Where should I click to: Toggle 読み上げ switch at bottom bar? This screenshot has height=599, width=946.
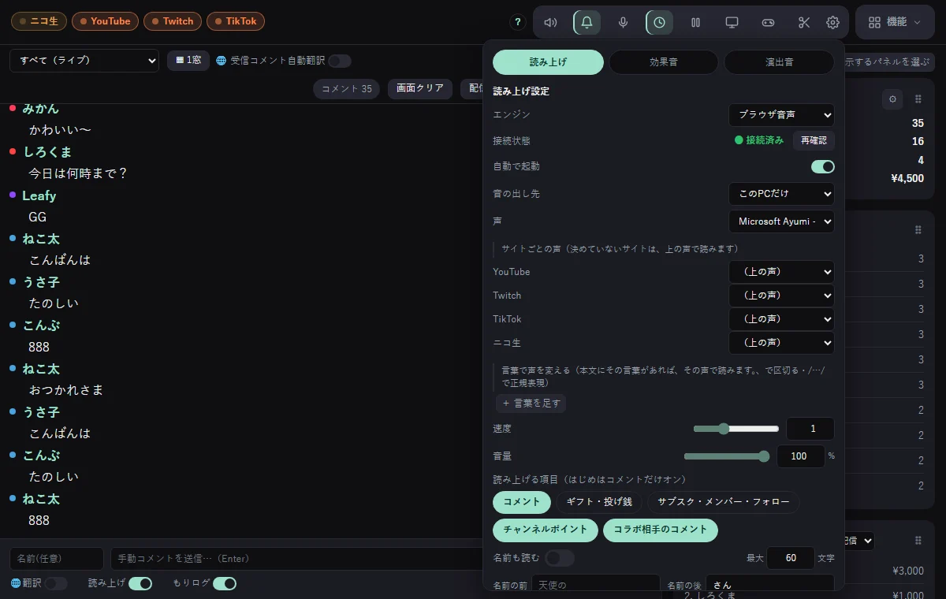(x=140, y=583)
